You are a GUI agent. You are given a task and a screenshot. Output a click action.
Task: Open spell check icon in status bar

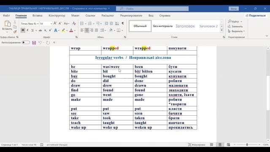click(x=42, y=145)
